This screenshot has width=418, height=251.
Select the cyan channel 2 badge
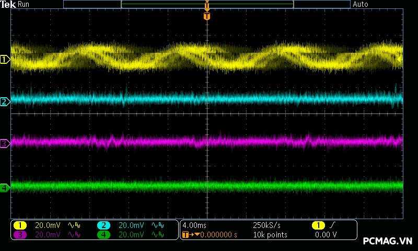click(x=103, y=225)
